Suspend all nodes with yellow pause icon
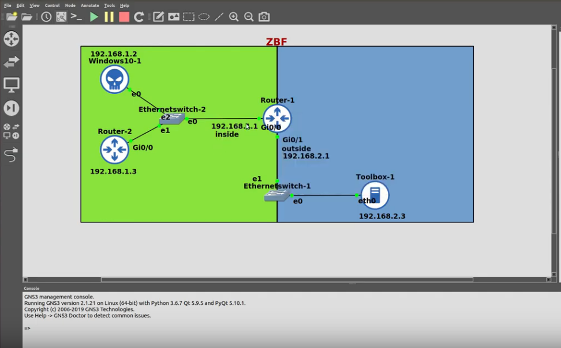 pos(109,17)
